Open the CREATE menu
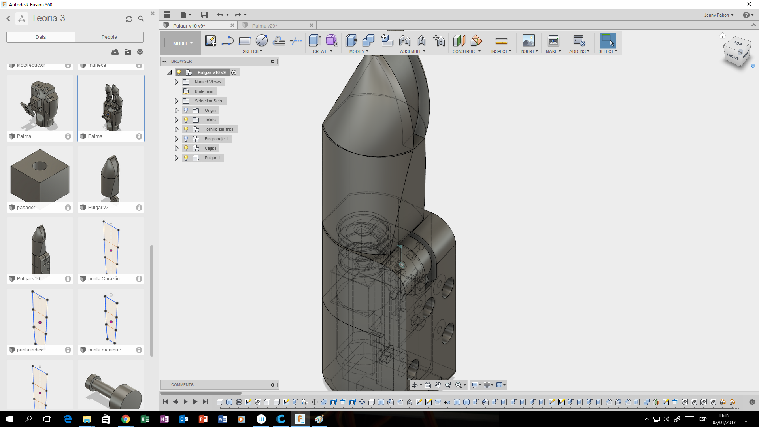Screen dimensions: 759x427 click(x=323, y=51)
